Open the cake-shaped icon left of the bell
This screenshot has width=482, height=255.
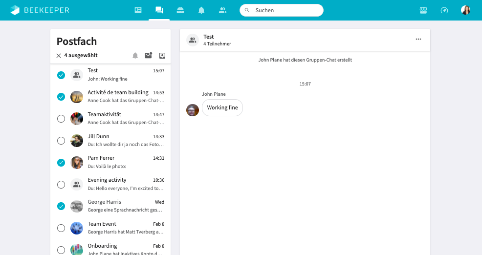(180, 10)
